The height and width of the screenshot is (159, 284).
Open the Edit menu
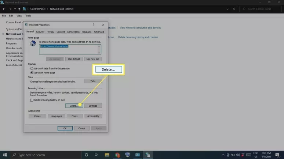(x=11, y=16)
